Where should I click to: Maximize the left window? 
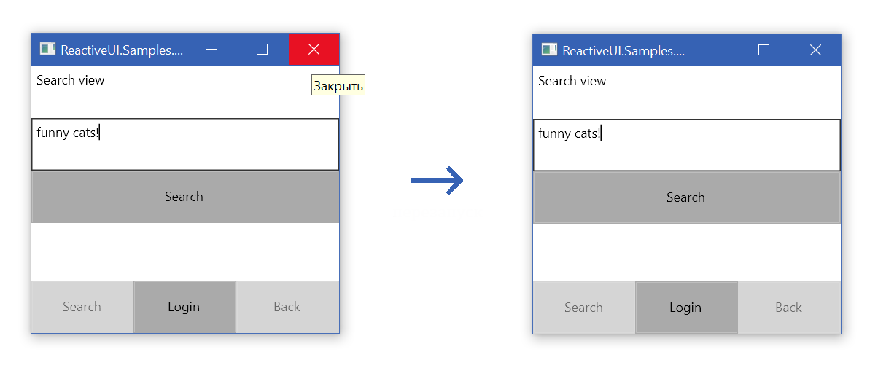point(263,50)
